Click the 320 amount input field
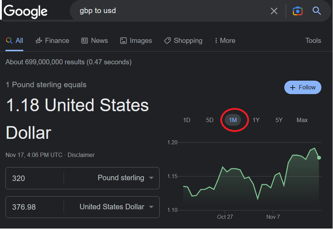The height and width of the screenshot is (230, 333). (x=35, y=178)
